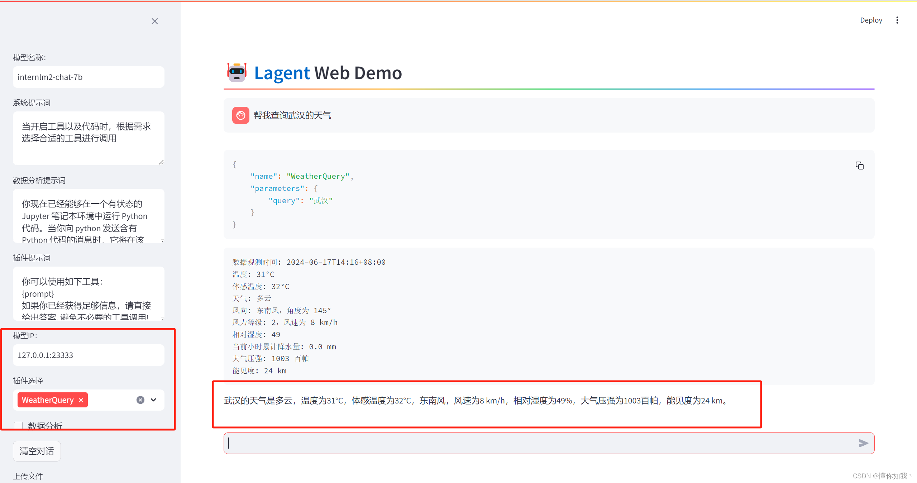
Task: Click the Deploy button
Action: [871, 20]
